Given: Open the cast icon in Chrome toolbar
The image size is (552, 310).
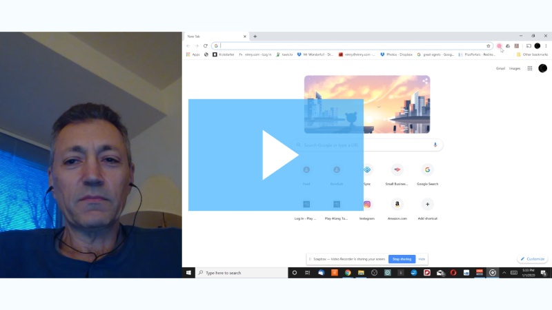Looking at the screenshot, I should 529,46.
